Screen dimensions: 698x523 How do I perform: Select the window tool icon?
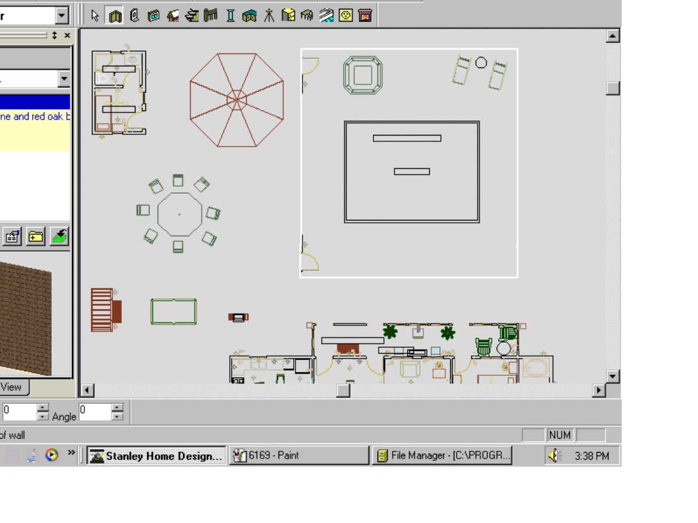coord(154,16)
